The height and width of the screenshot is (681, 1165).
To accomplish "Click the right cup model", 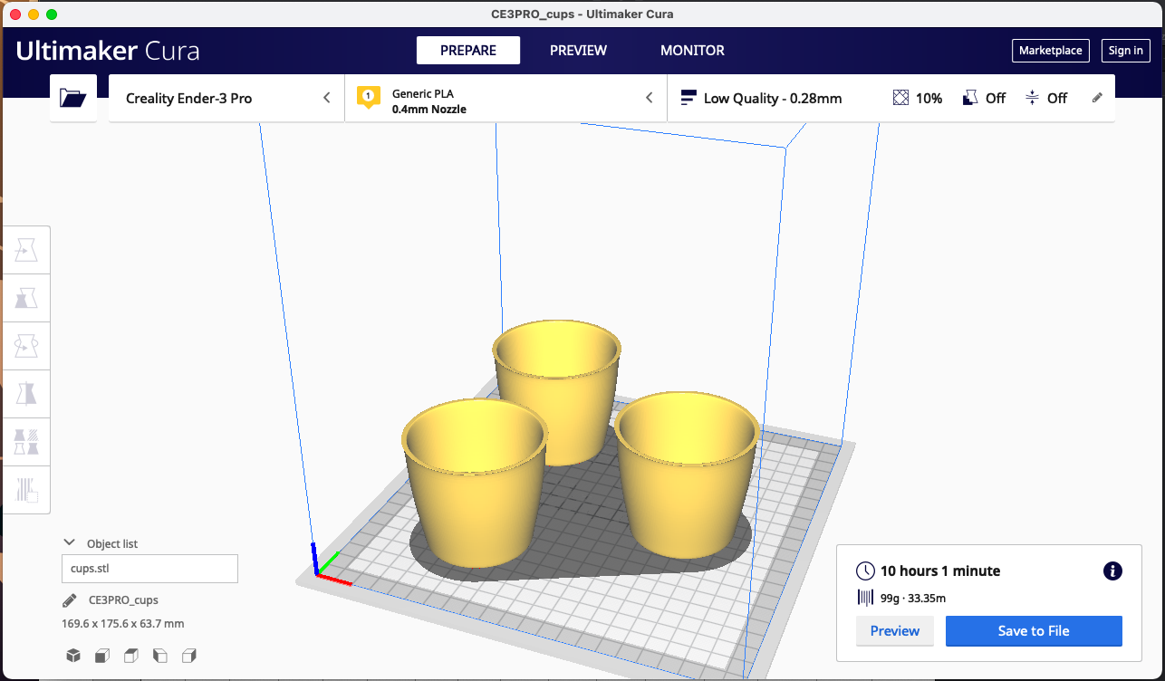I will [687, 475].
